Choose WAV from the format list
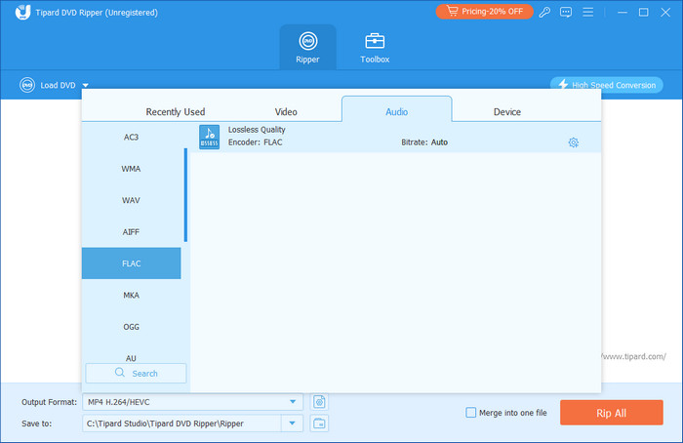The height and width of the screenshot is (443, 683). 131,200
